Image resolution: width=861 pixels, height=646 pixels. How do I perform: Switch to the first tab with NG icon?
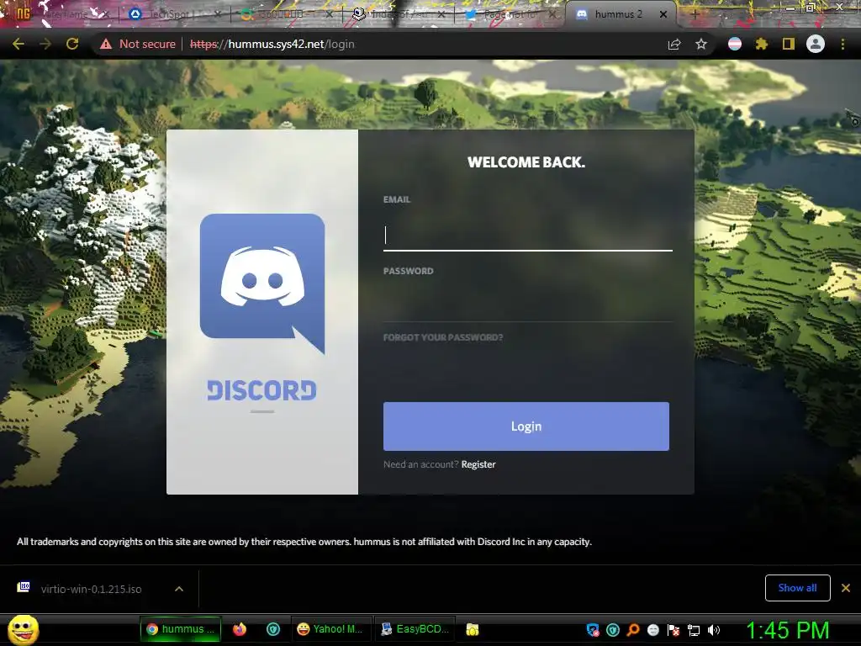click(x=61, y=14)
